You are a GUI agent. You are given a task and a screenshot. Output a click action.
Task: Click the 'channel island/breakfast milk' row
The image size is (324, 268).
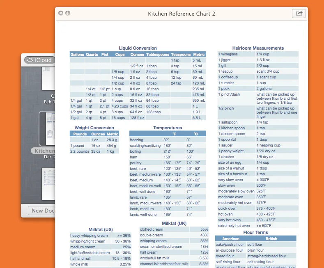tap(174, 264)
